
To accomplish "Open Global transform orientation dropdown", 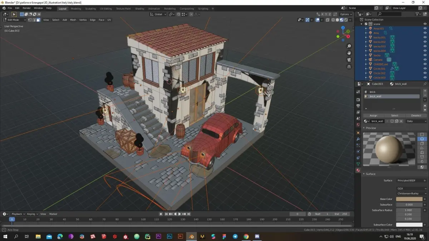I will pyautogui.click(x=158, y=14).
